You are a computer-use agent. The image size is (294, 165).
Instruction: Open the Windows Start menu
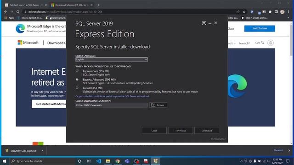point(5,161)
